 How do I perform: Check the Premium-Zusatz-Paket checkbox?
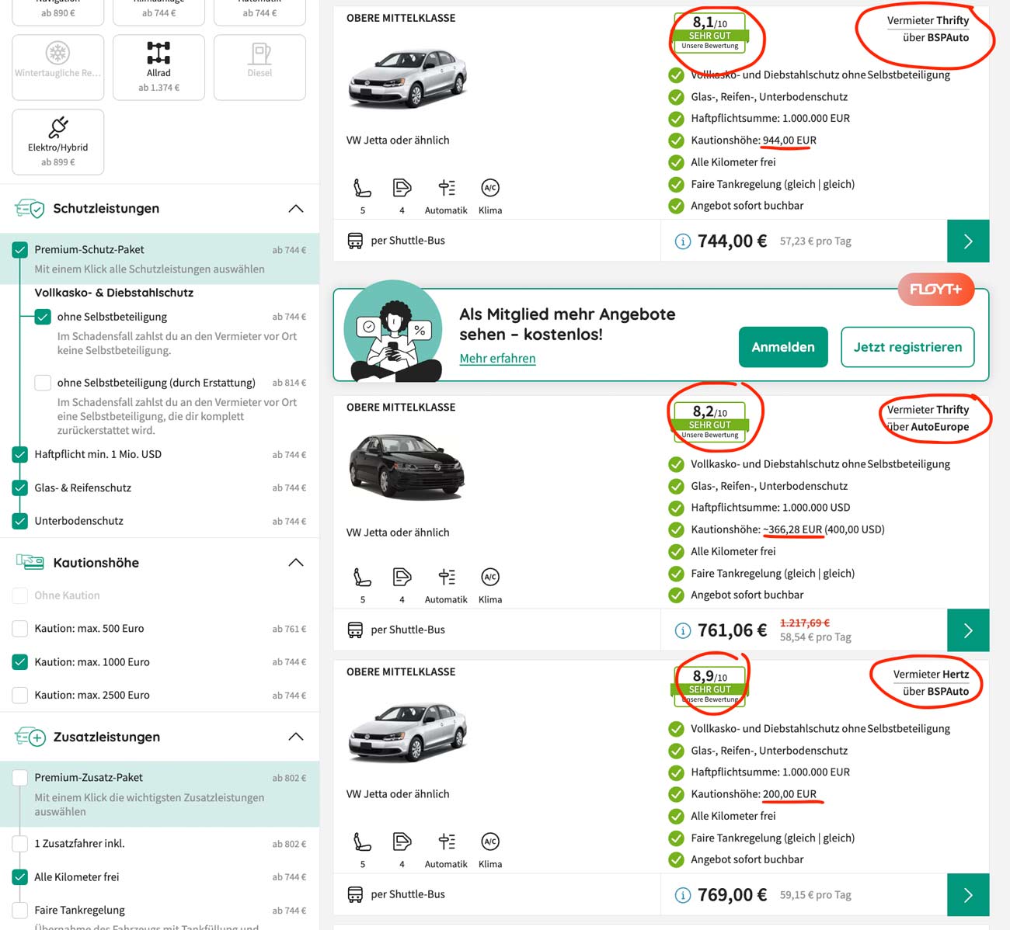click(x=20, y=778)
